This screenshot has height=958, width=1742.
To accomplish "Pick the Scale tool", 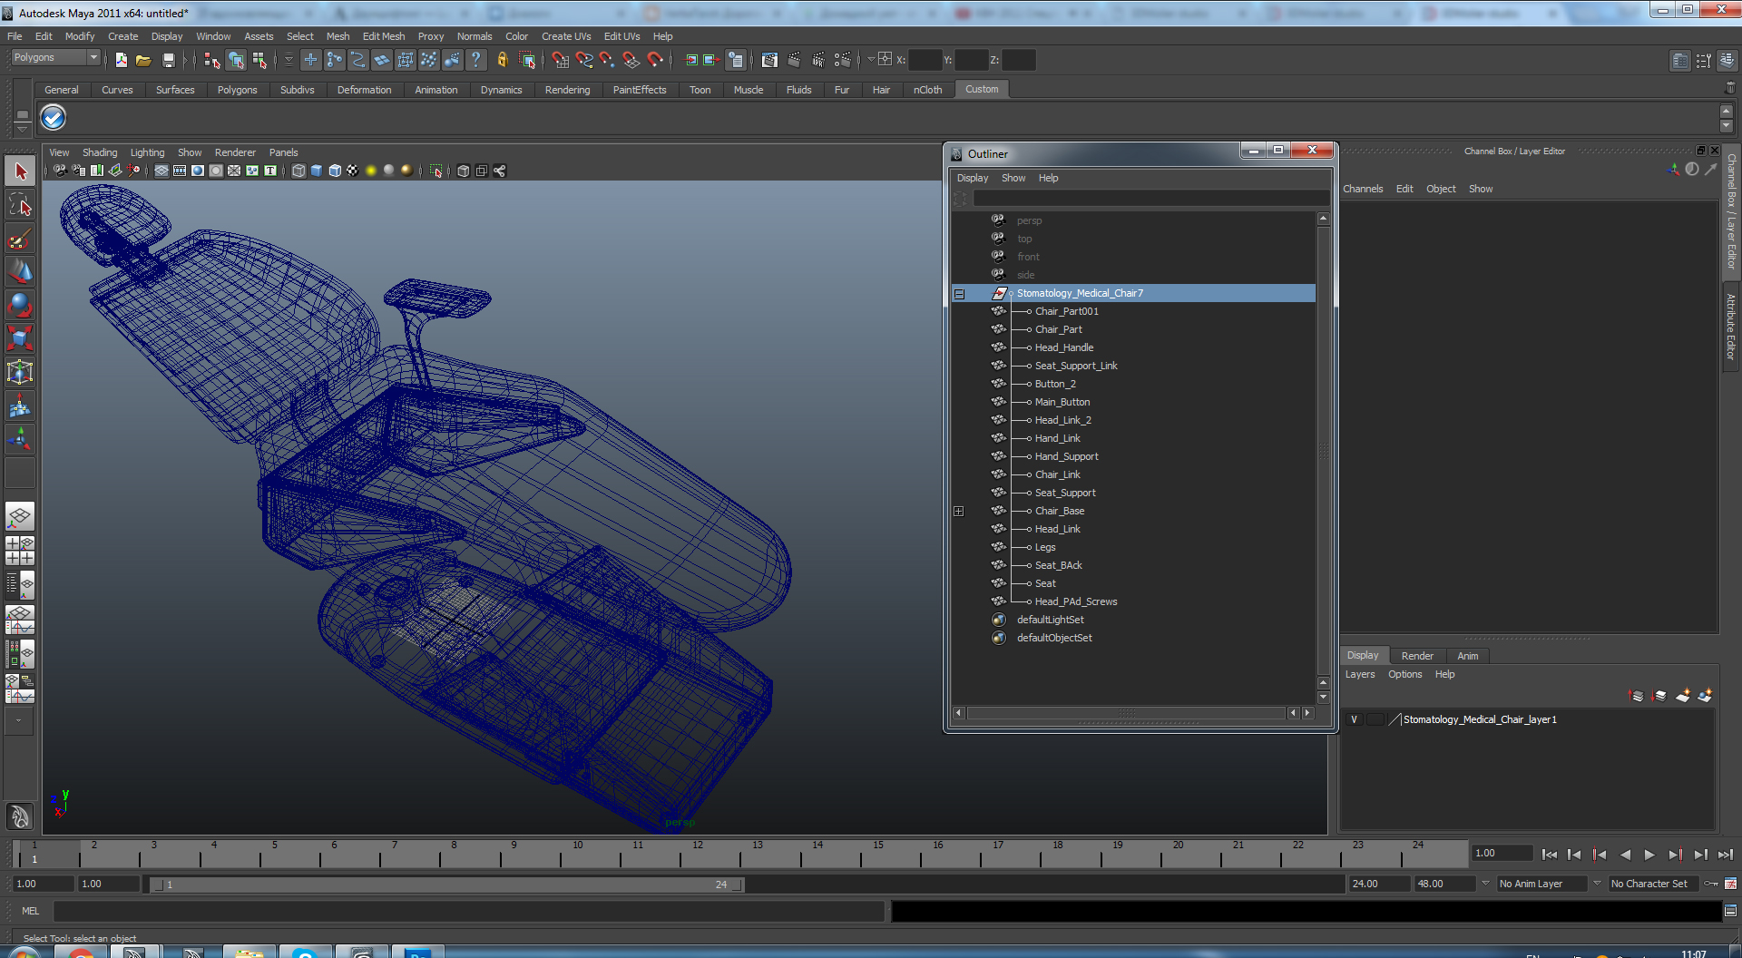I will pyautogui.click(x=20, y=338).
